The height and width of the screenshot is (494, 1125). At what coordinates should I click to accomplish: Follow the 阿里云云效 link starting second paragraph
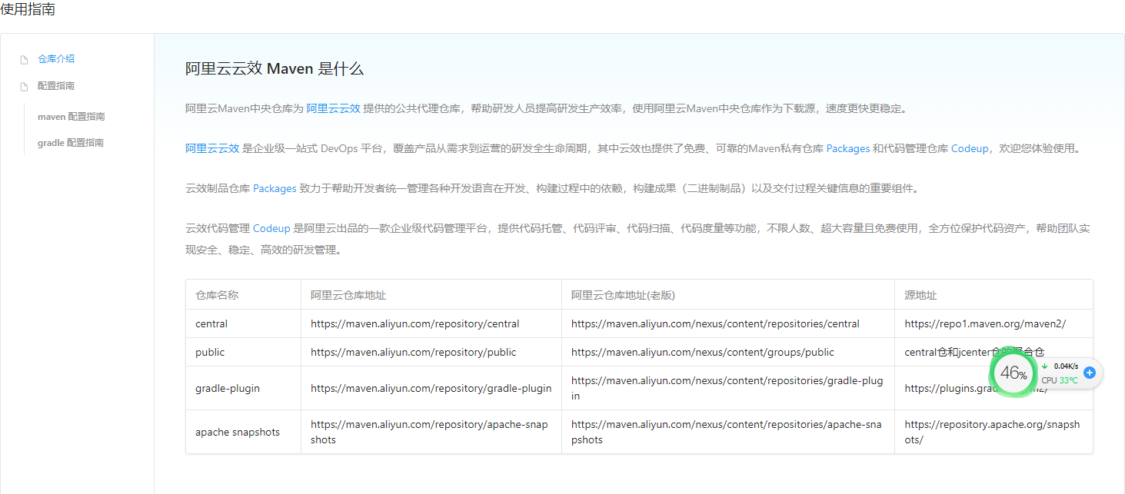[212, 148]
